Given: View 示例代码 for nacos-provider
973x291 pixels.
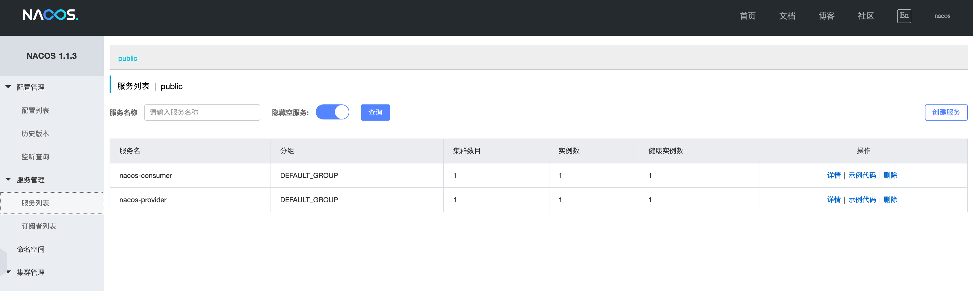Looking at the screenshot, I should point(862,200).
